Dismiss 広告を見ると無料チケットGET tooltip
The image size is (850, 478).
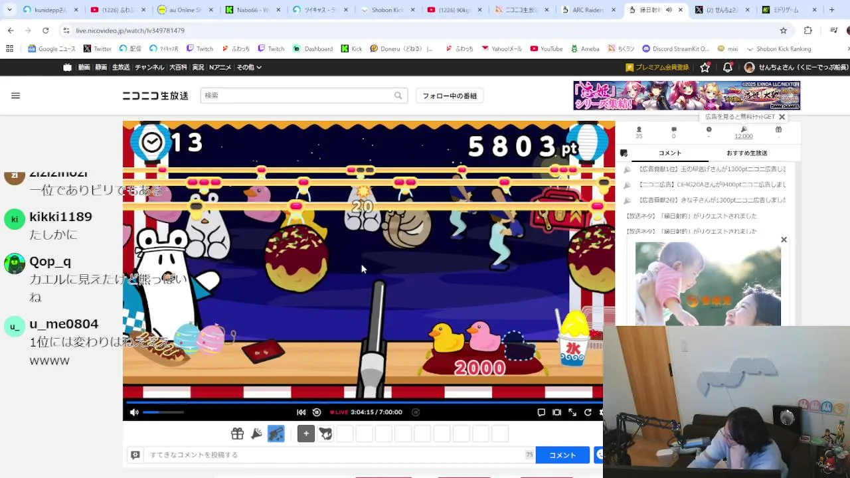(x=782, y=117)
